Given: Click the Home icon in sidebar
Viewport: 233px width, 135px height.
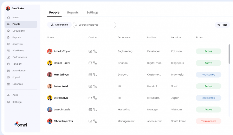Looking at the screenshot, I should pos(8,18).
